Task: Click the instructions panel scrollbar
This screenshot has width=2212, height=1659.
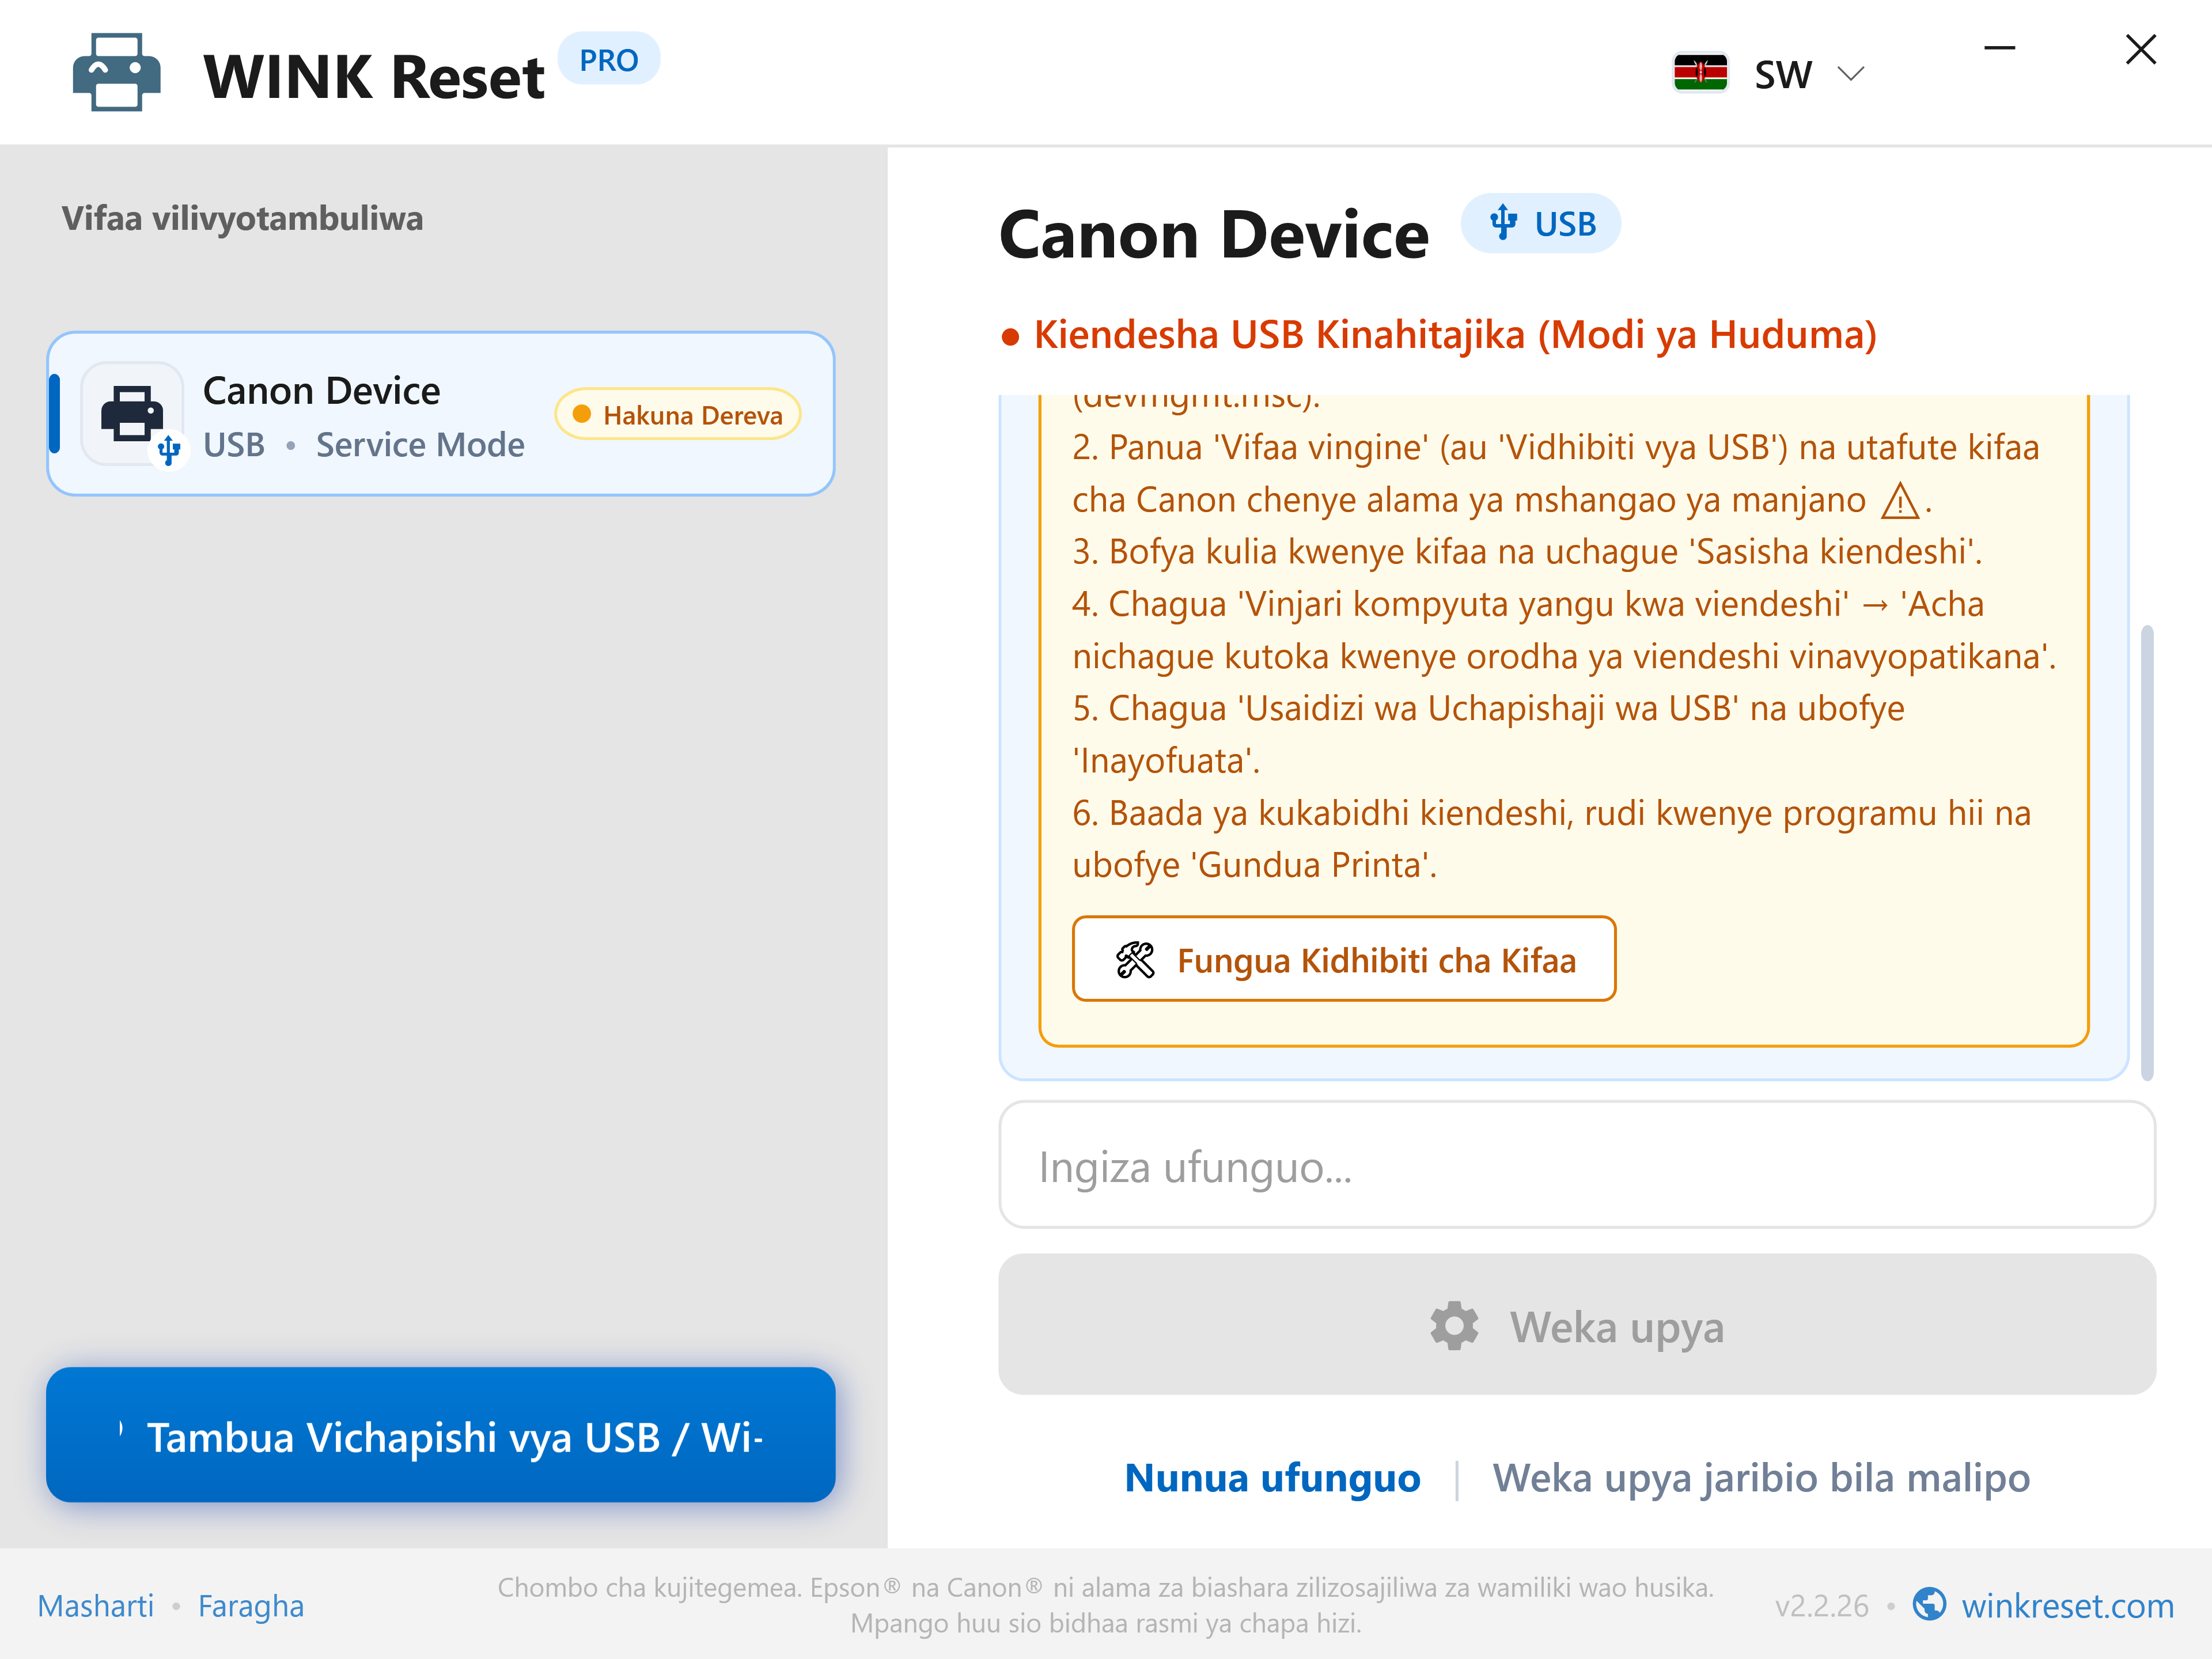Action: [x=2147, y=852]
